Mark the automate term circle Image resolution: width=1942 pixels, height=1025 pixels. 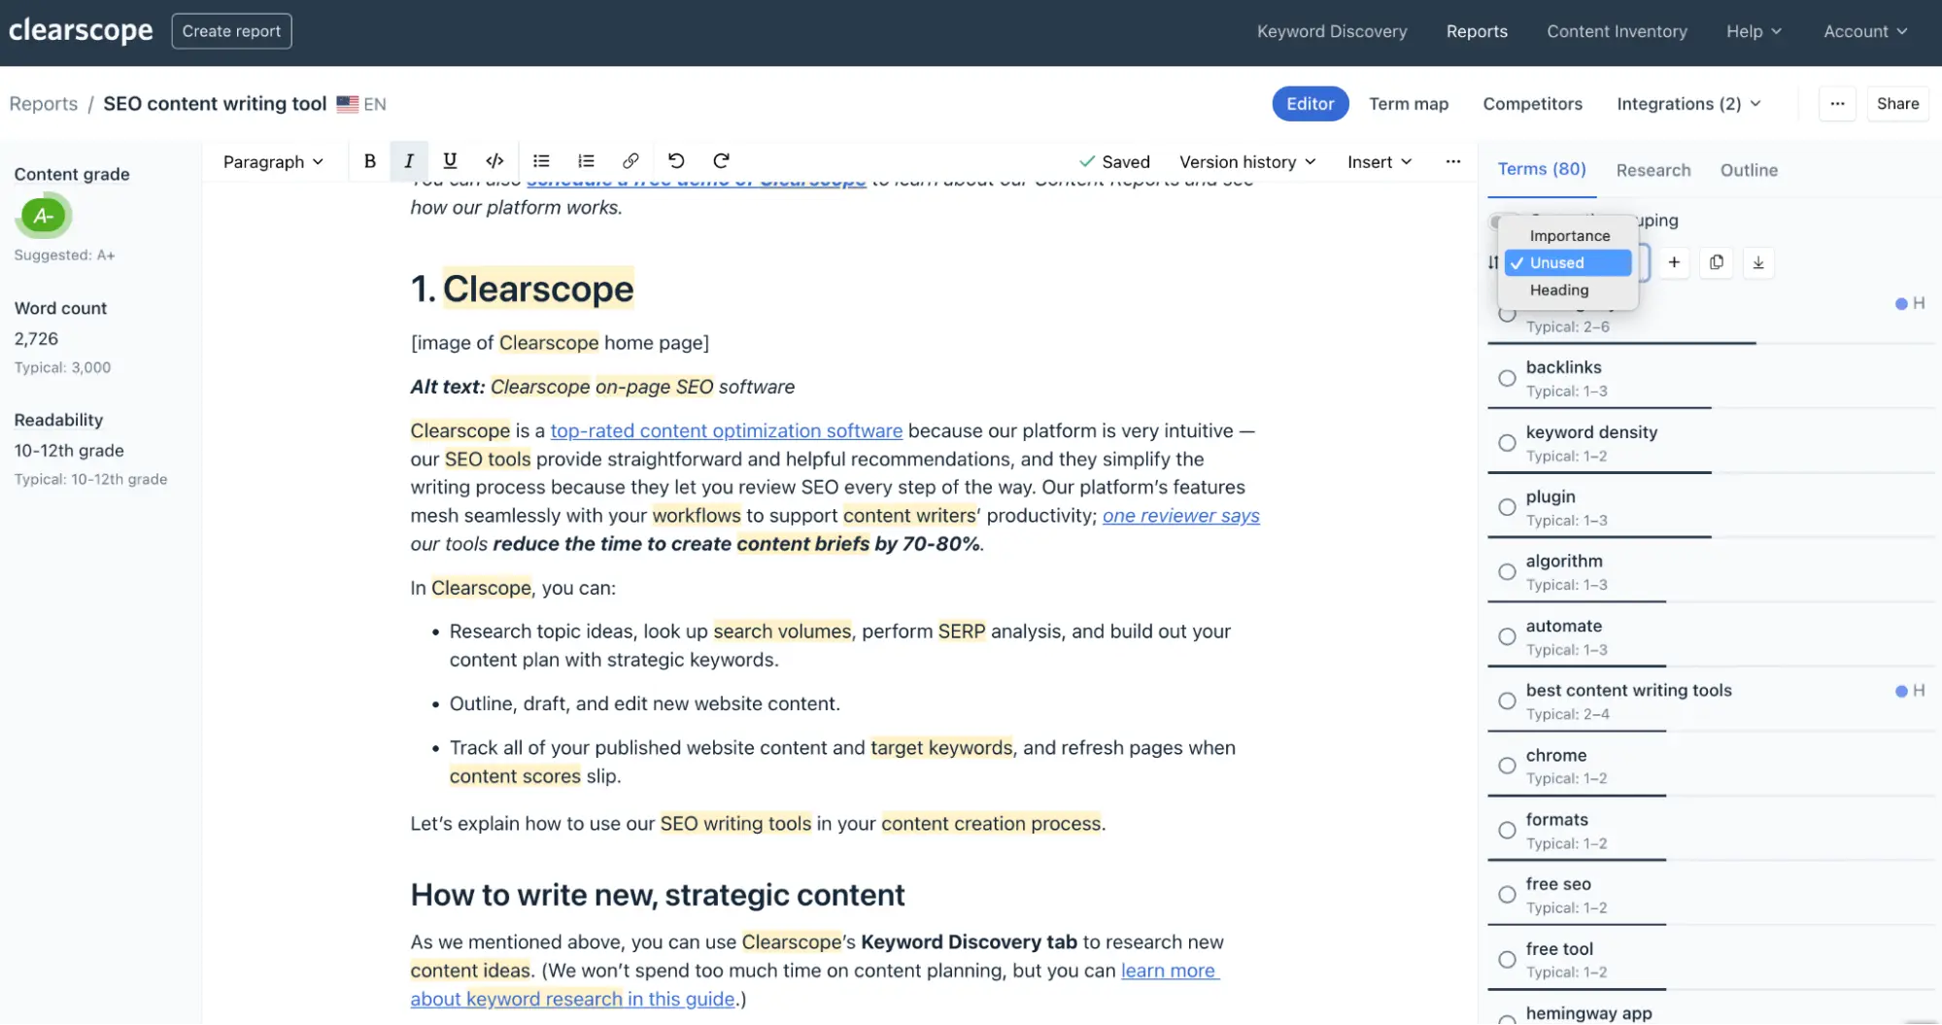coord(1507,636)
